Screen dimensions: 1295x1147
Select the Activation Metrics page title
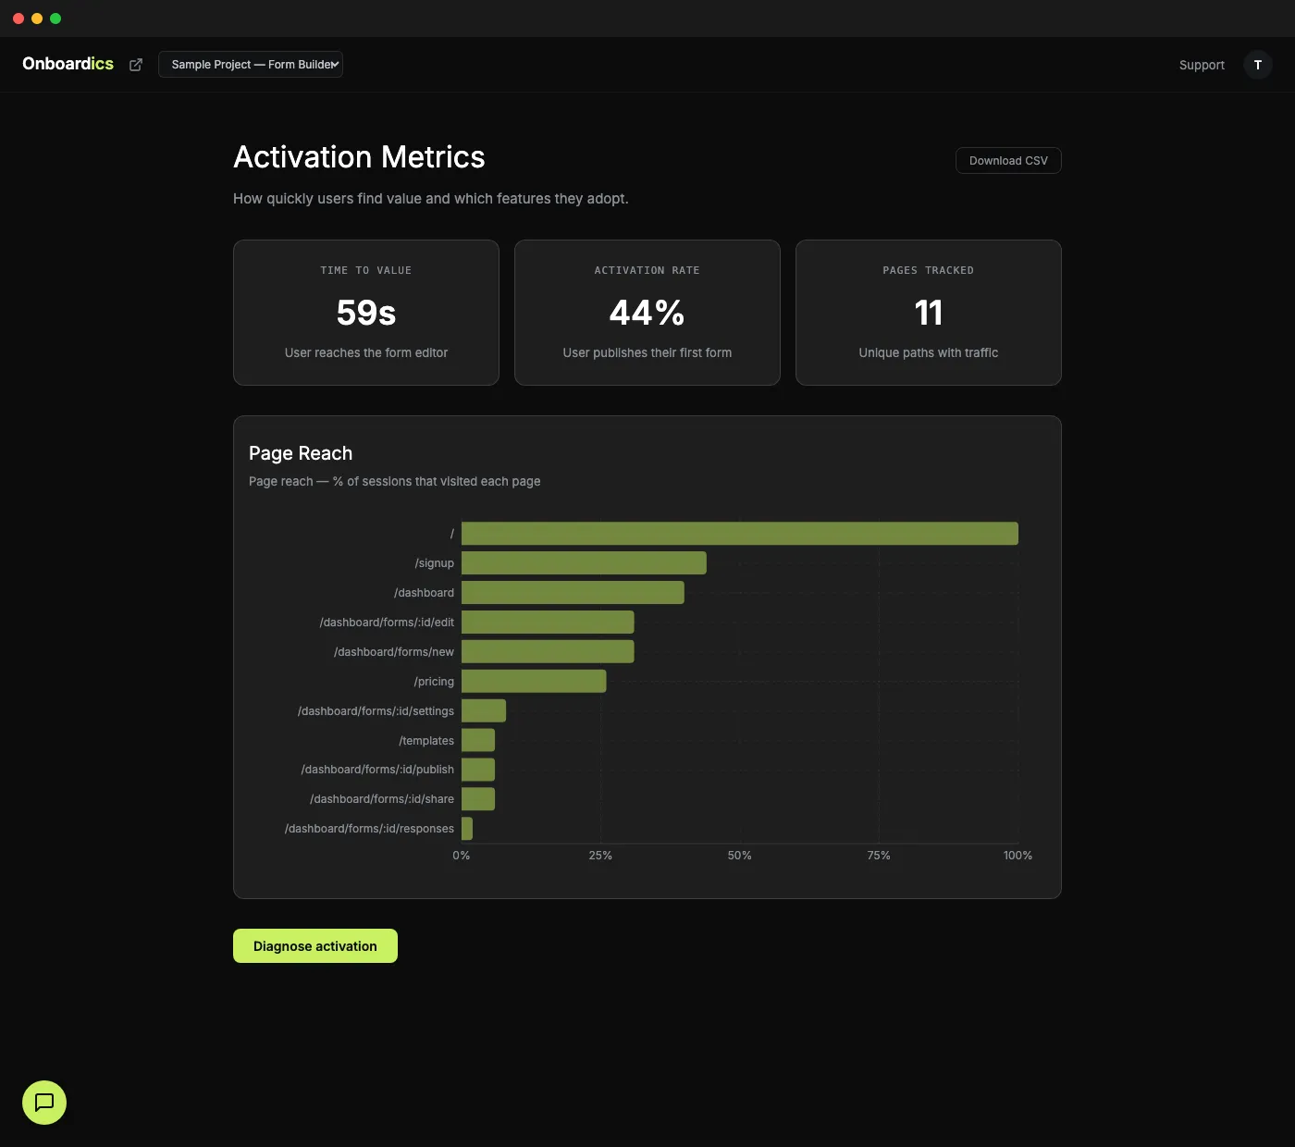click(359, 157)
